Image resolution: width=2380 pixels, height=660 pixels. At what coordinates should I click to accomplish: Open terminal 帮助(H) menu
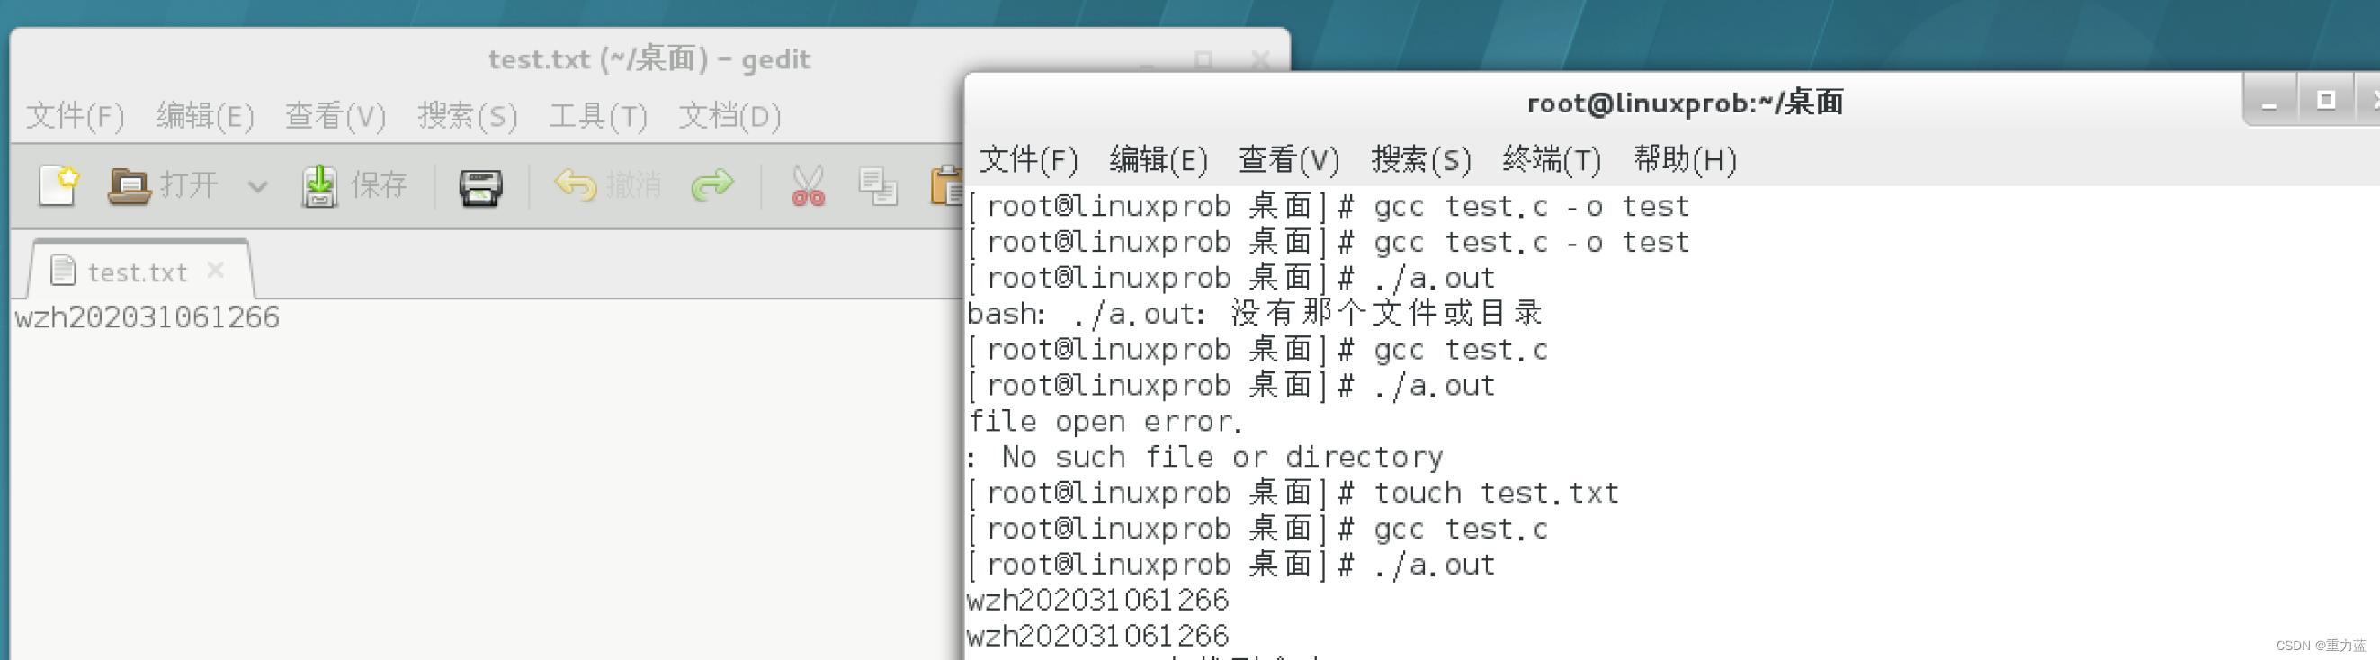[1686, 160]
